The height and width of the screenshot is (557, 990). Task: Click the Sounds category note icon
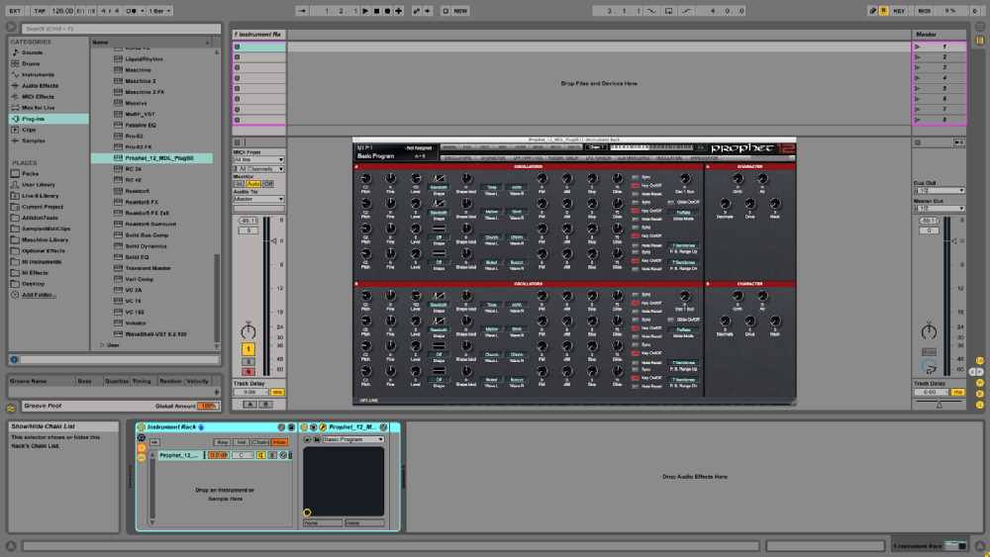pos(15,52)
